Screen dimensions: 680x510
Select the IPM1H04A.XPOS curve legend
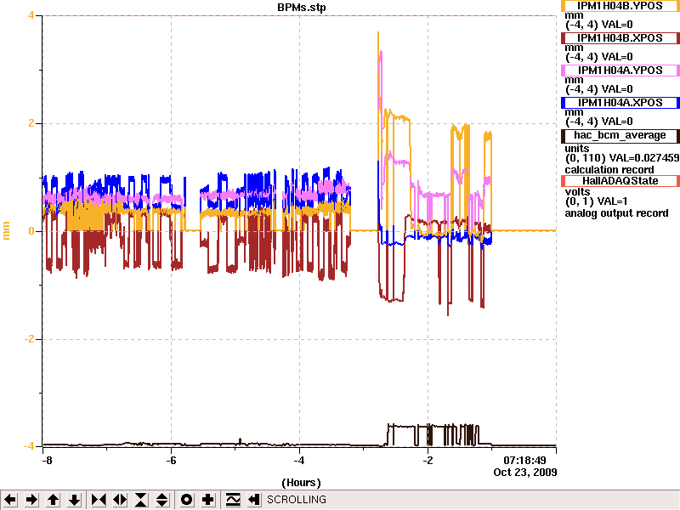(620, 103)
